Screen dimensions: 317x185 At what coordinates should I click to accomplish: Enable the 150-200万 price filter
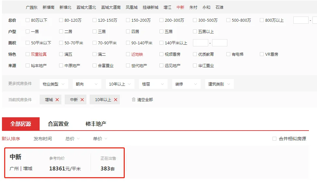click(x=128, y=20)
